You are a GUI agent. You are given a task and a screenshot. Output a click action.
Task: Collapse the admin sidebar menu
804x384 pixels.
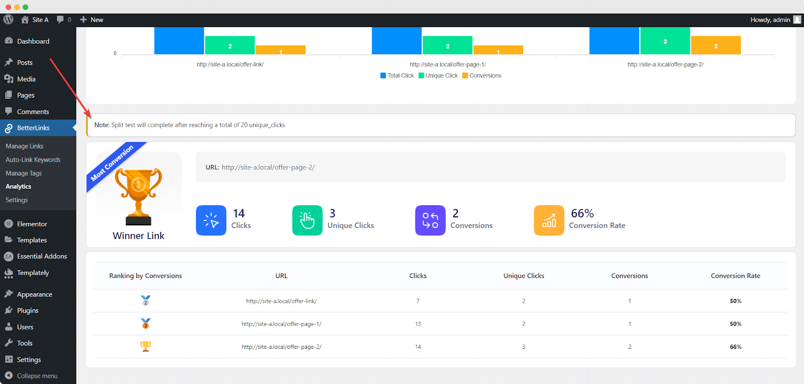pyautogui.click(x=37, y=376)
